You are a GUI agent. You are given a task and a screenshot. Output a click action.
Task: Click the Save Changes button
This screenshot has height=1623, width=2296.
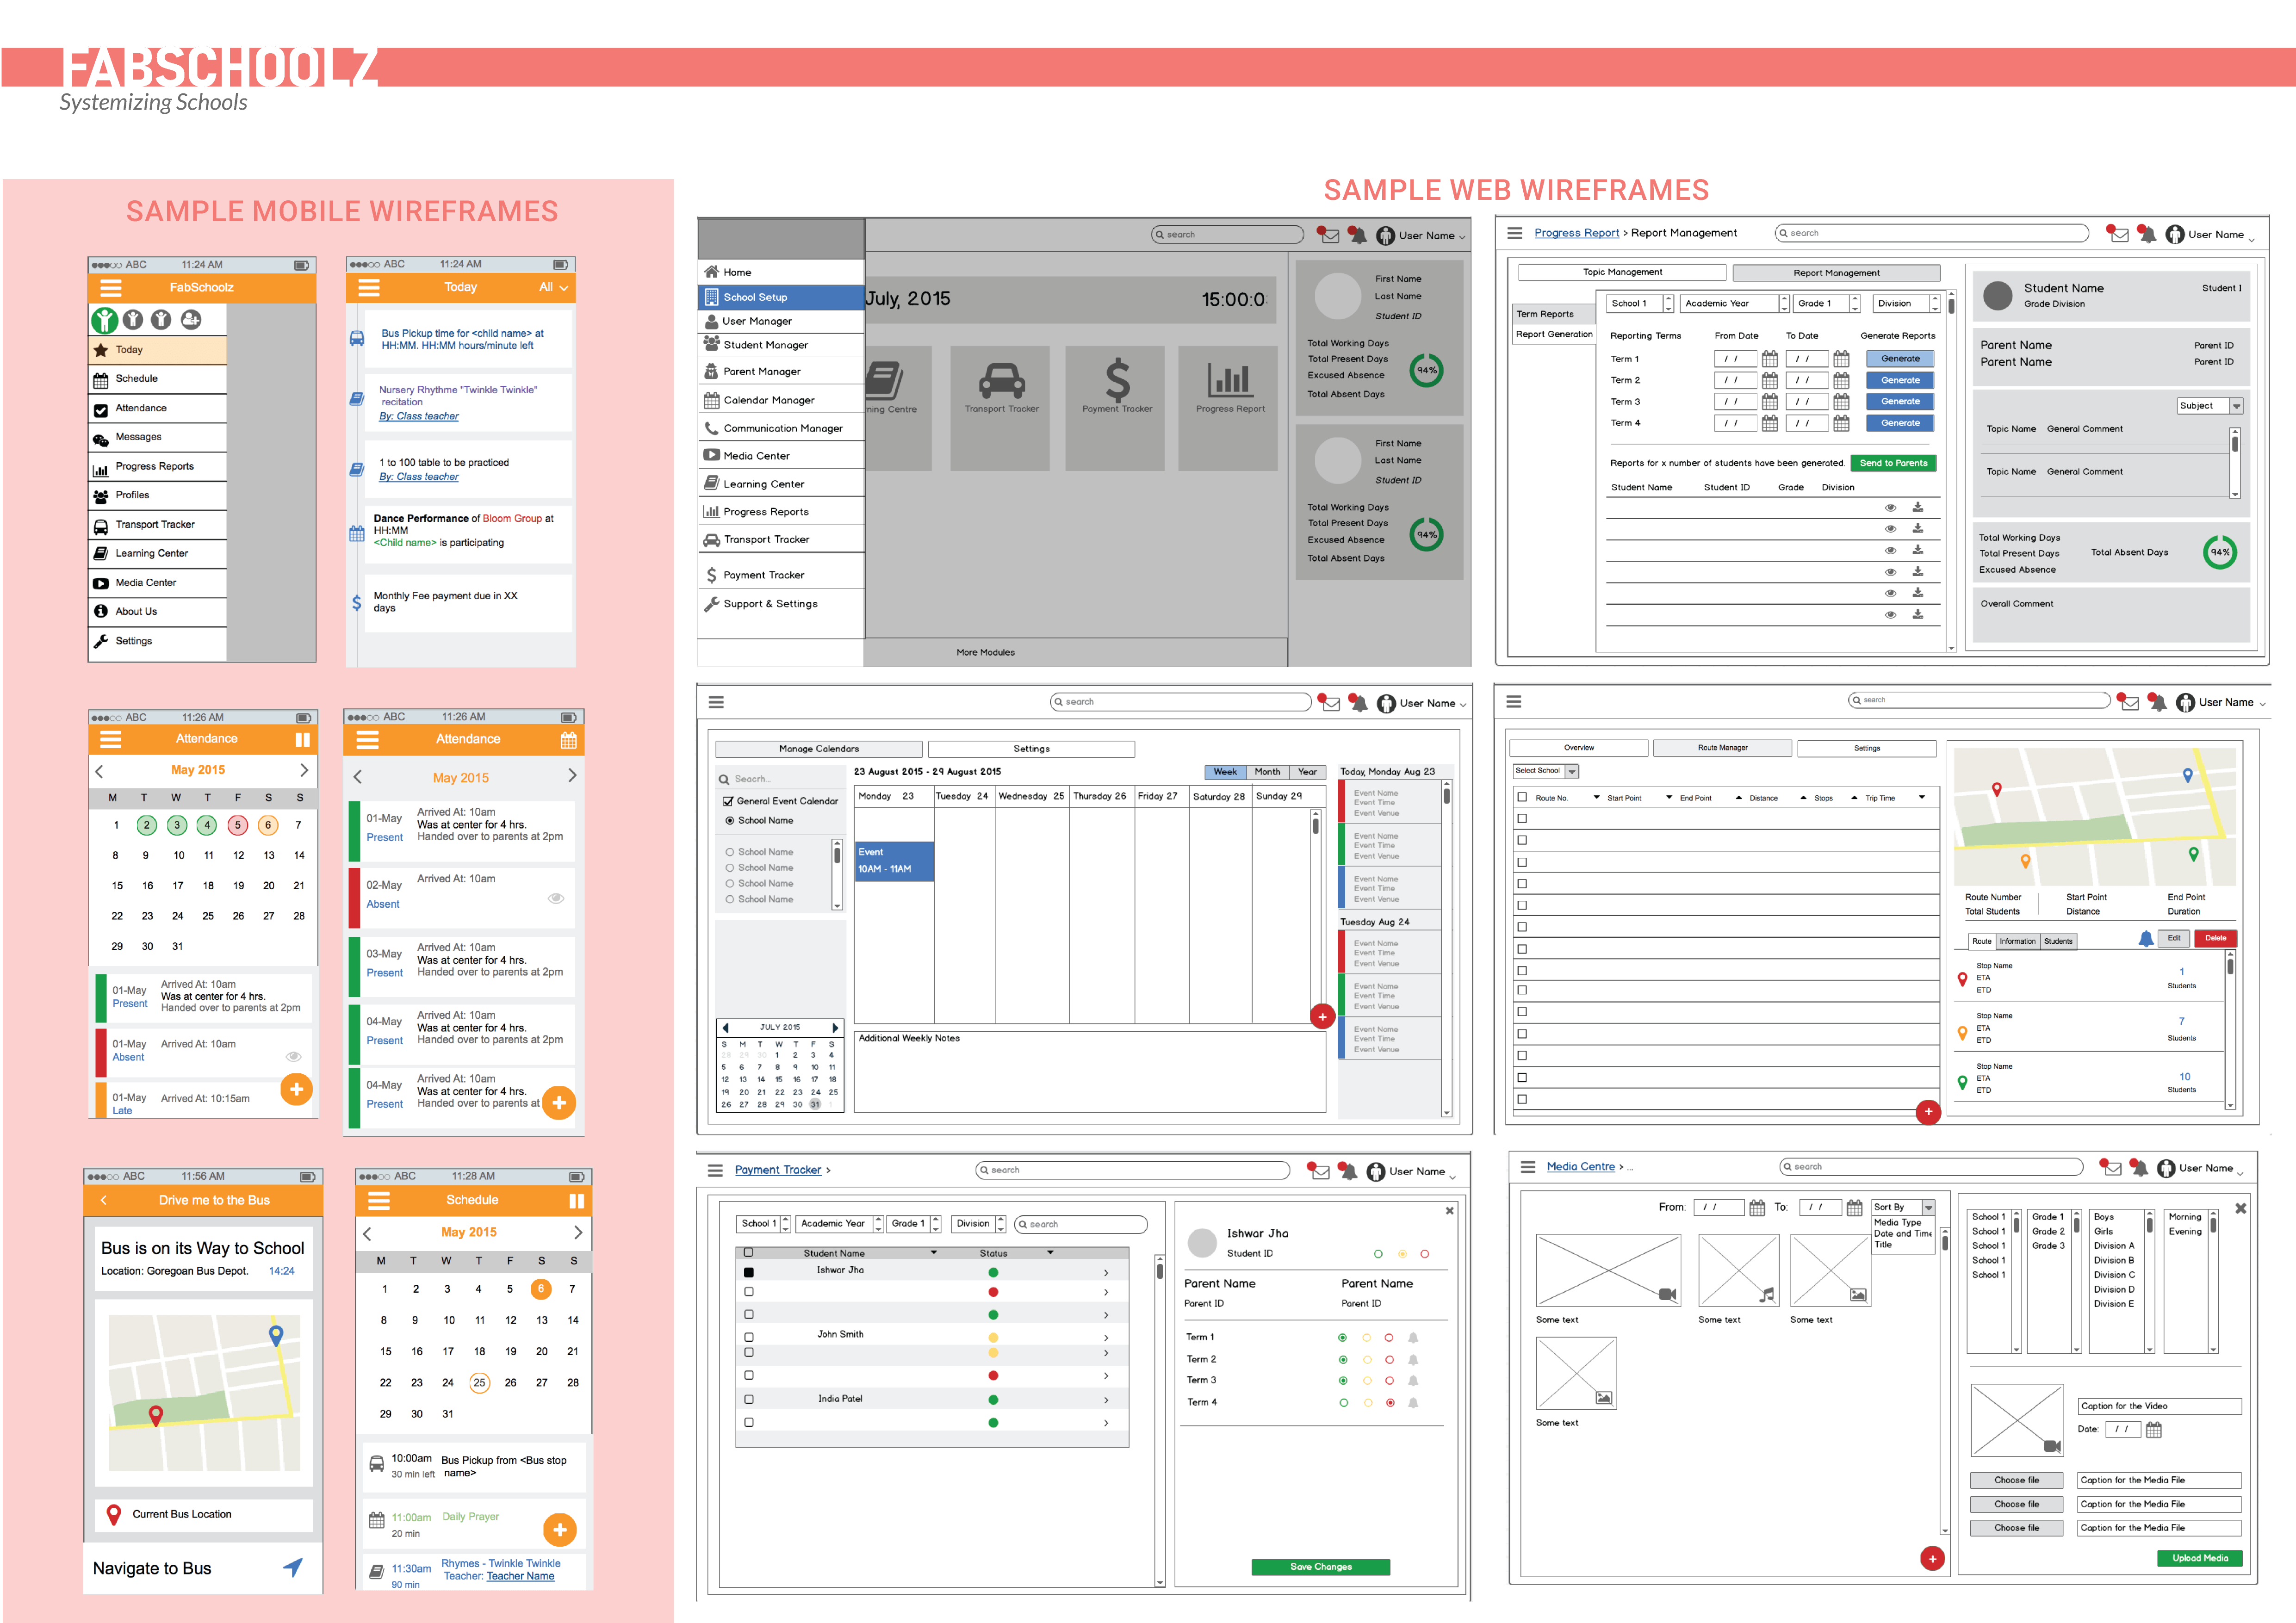1320,1566
